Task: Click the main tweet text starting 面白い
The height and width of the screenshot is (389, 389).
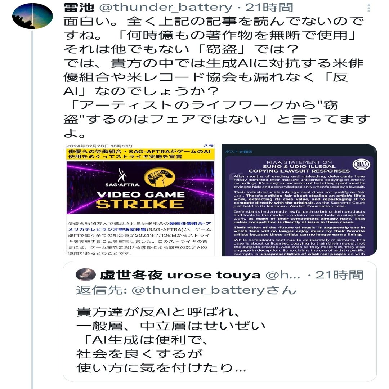Action: (x=216, y=77)
